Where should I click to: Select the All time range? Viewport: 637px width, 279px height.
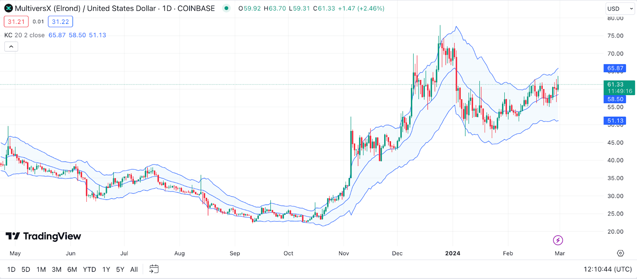(134, 269)
